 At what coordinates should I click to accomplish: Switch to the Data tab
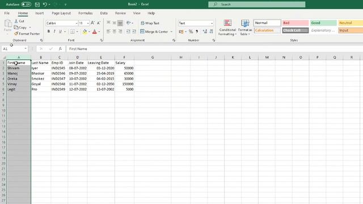click(x=104, y=13)
